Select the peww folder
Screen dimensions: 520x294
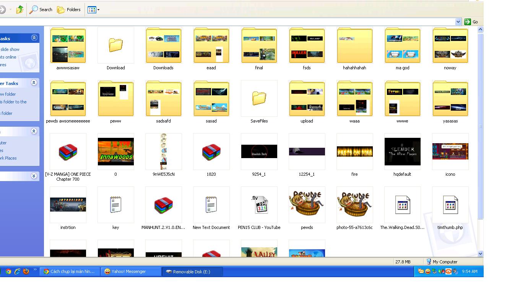click(x=116, y=102)
